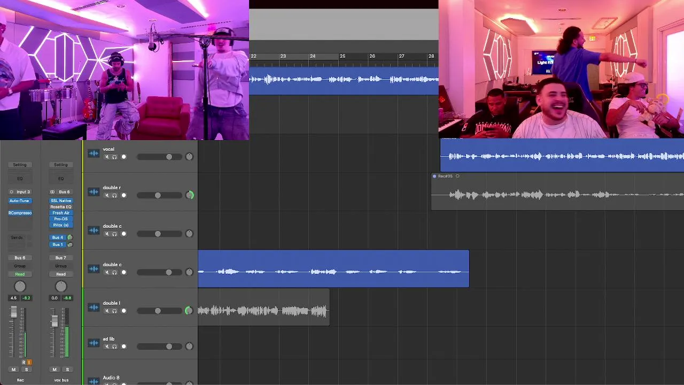684x385 pixels.
Task: Toggle the M mute button on vox bus
Action: click(55, 369)
